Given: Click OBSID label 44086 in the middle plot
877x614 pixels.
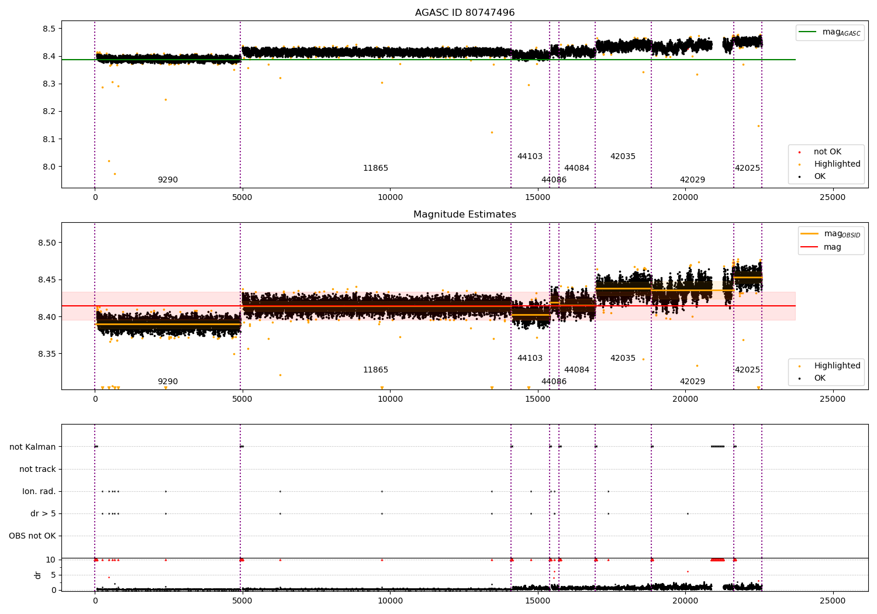Looking at the screenshot, I should click(554, 382).
